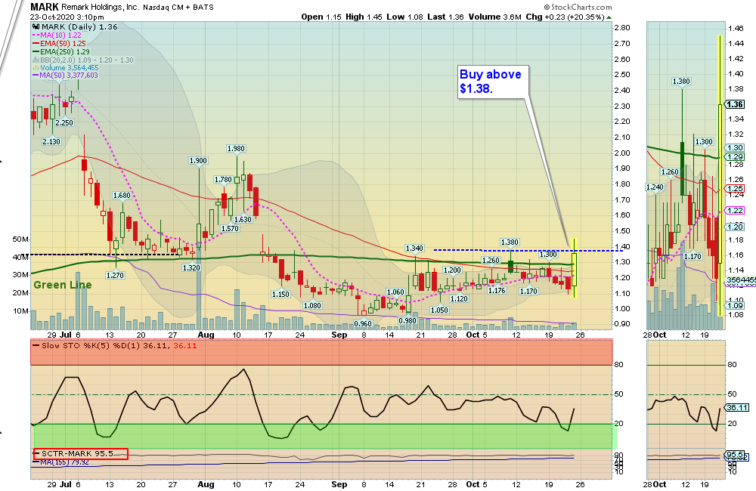Click the 2.250 price label
The image size is (756, 491).
64,123
